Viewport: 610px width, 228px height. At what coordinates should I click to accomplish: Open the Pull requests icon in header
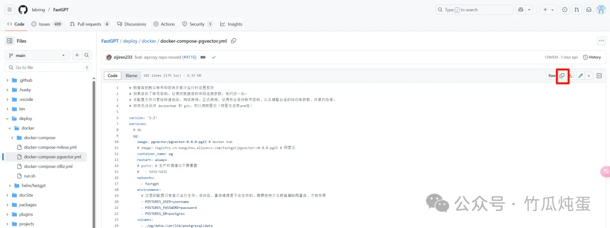[577, 10]
